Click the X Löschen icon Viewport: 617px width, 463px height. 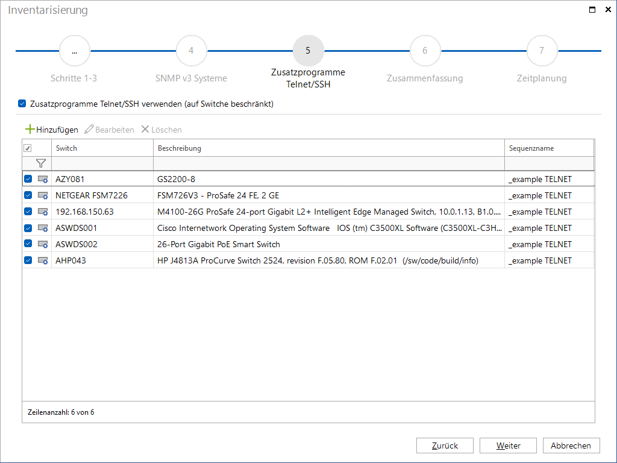[145, 129]
